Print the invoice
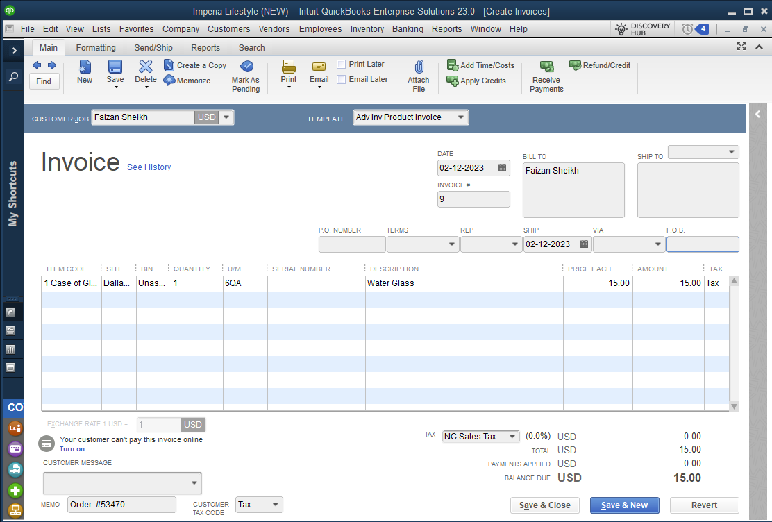Image resolution: width=772 pixels, height=522 pixels. point(289,72)
